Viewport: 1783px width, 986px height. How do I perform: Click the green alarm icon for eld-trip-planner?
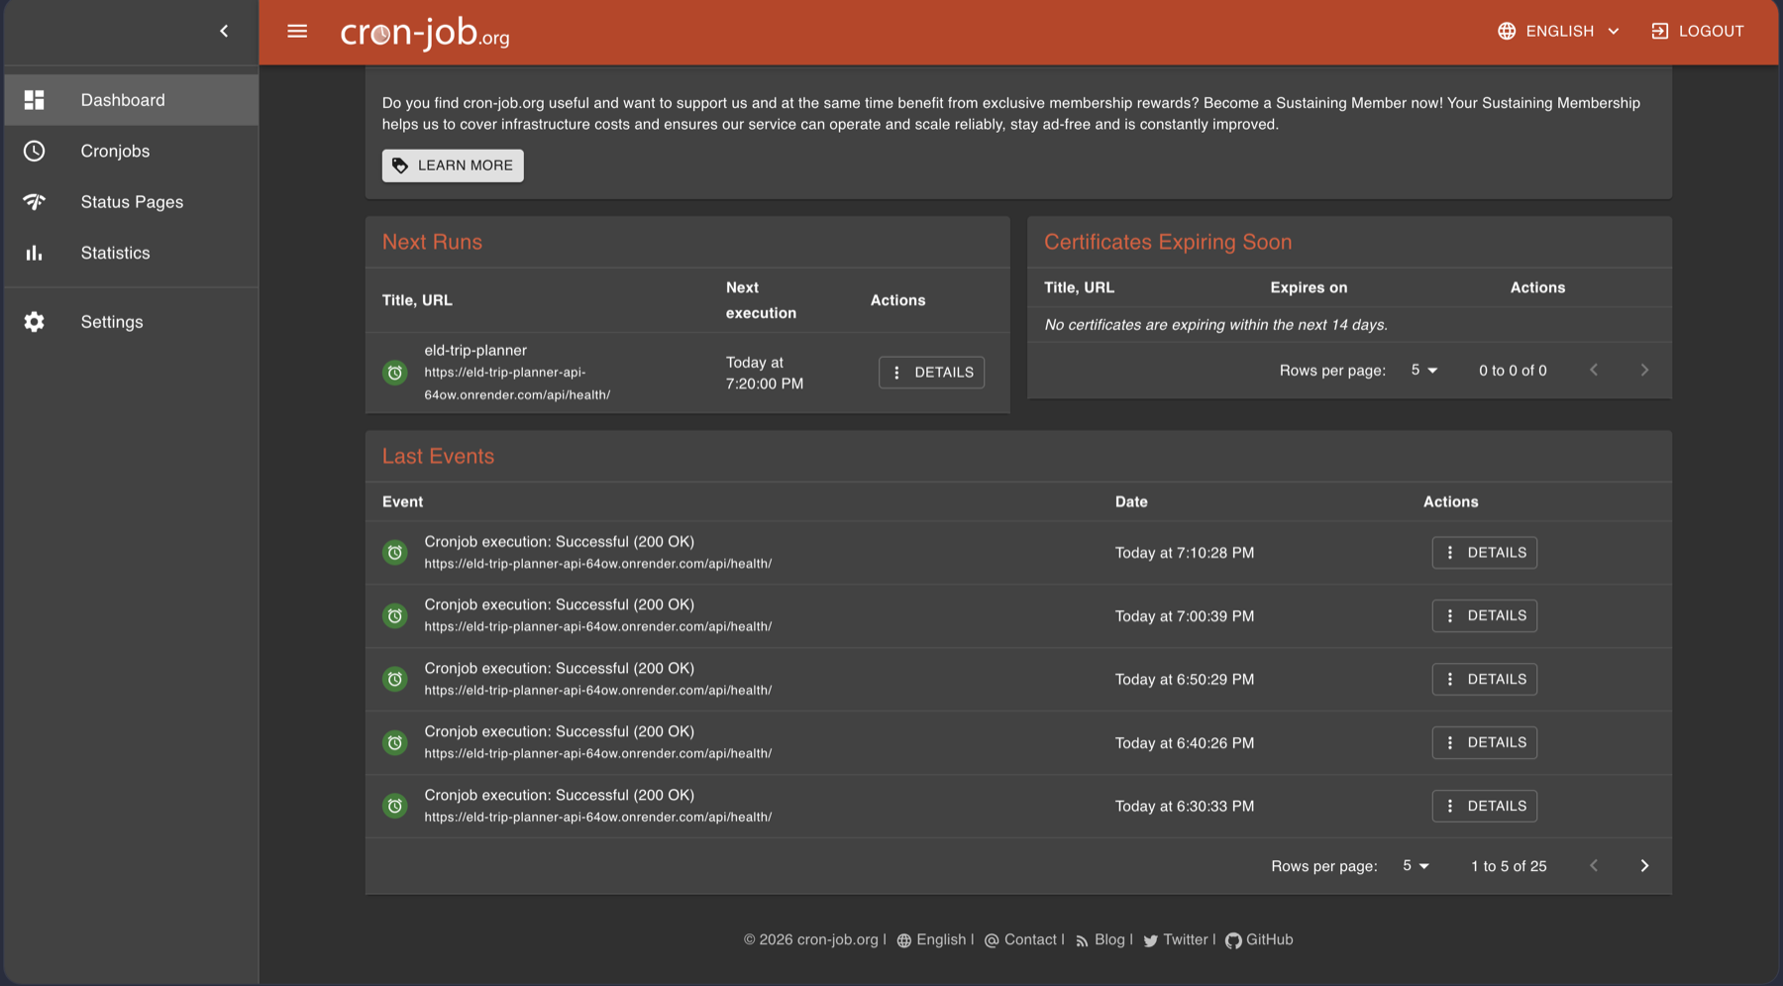pos(395,373)
